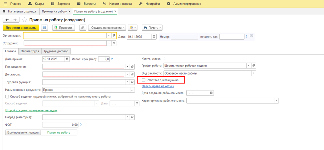Expand the Вид занятости dropdown

point(253,73)
